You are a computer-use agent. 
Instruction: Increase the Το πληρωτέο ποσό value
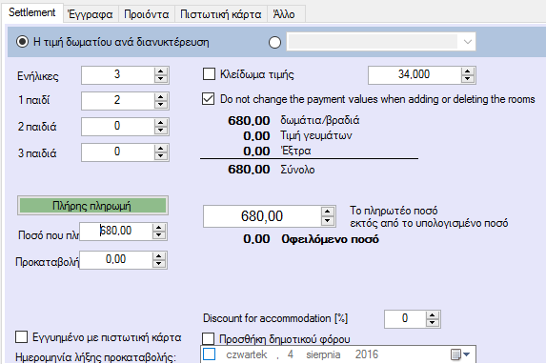pos(328,212)
